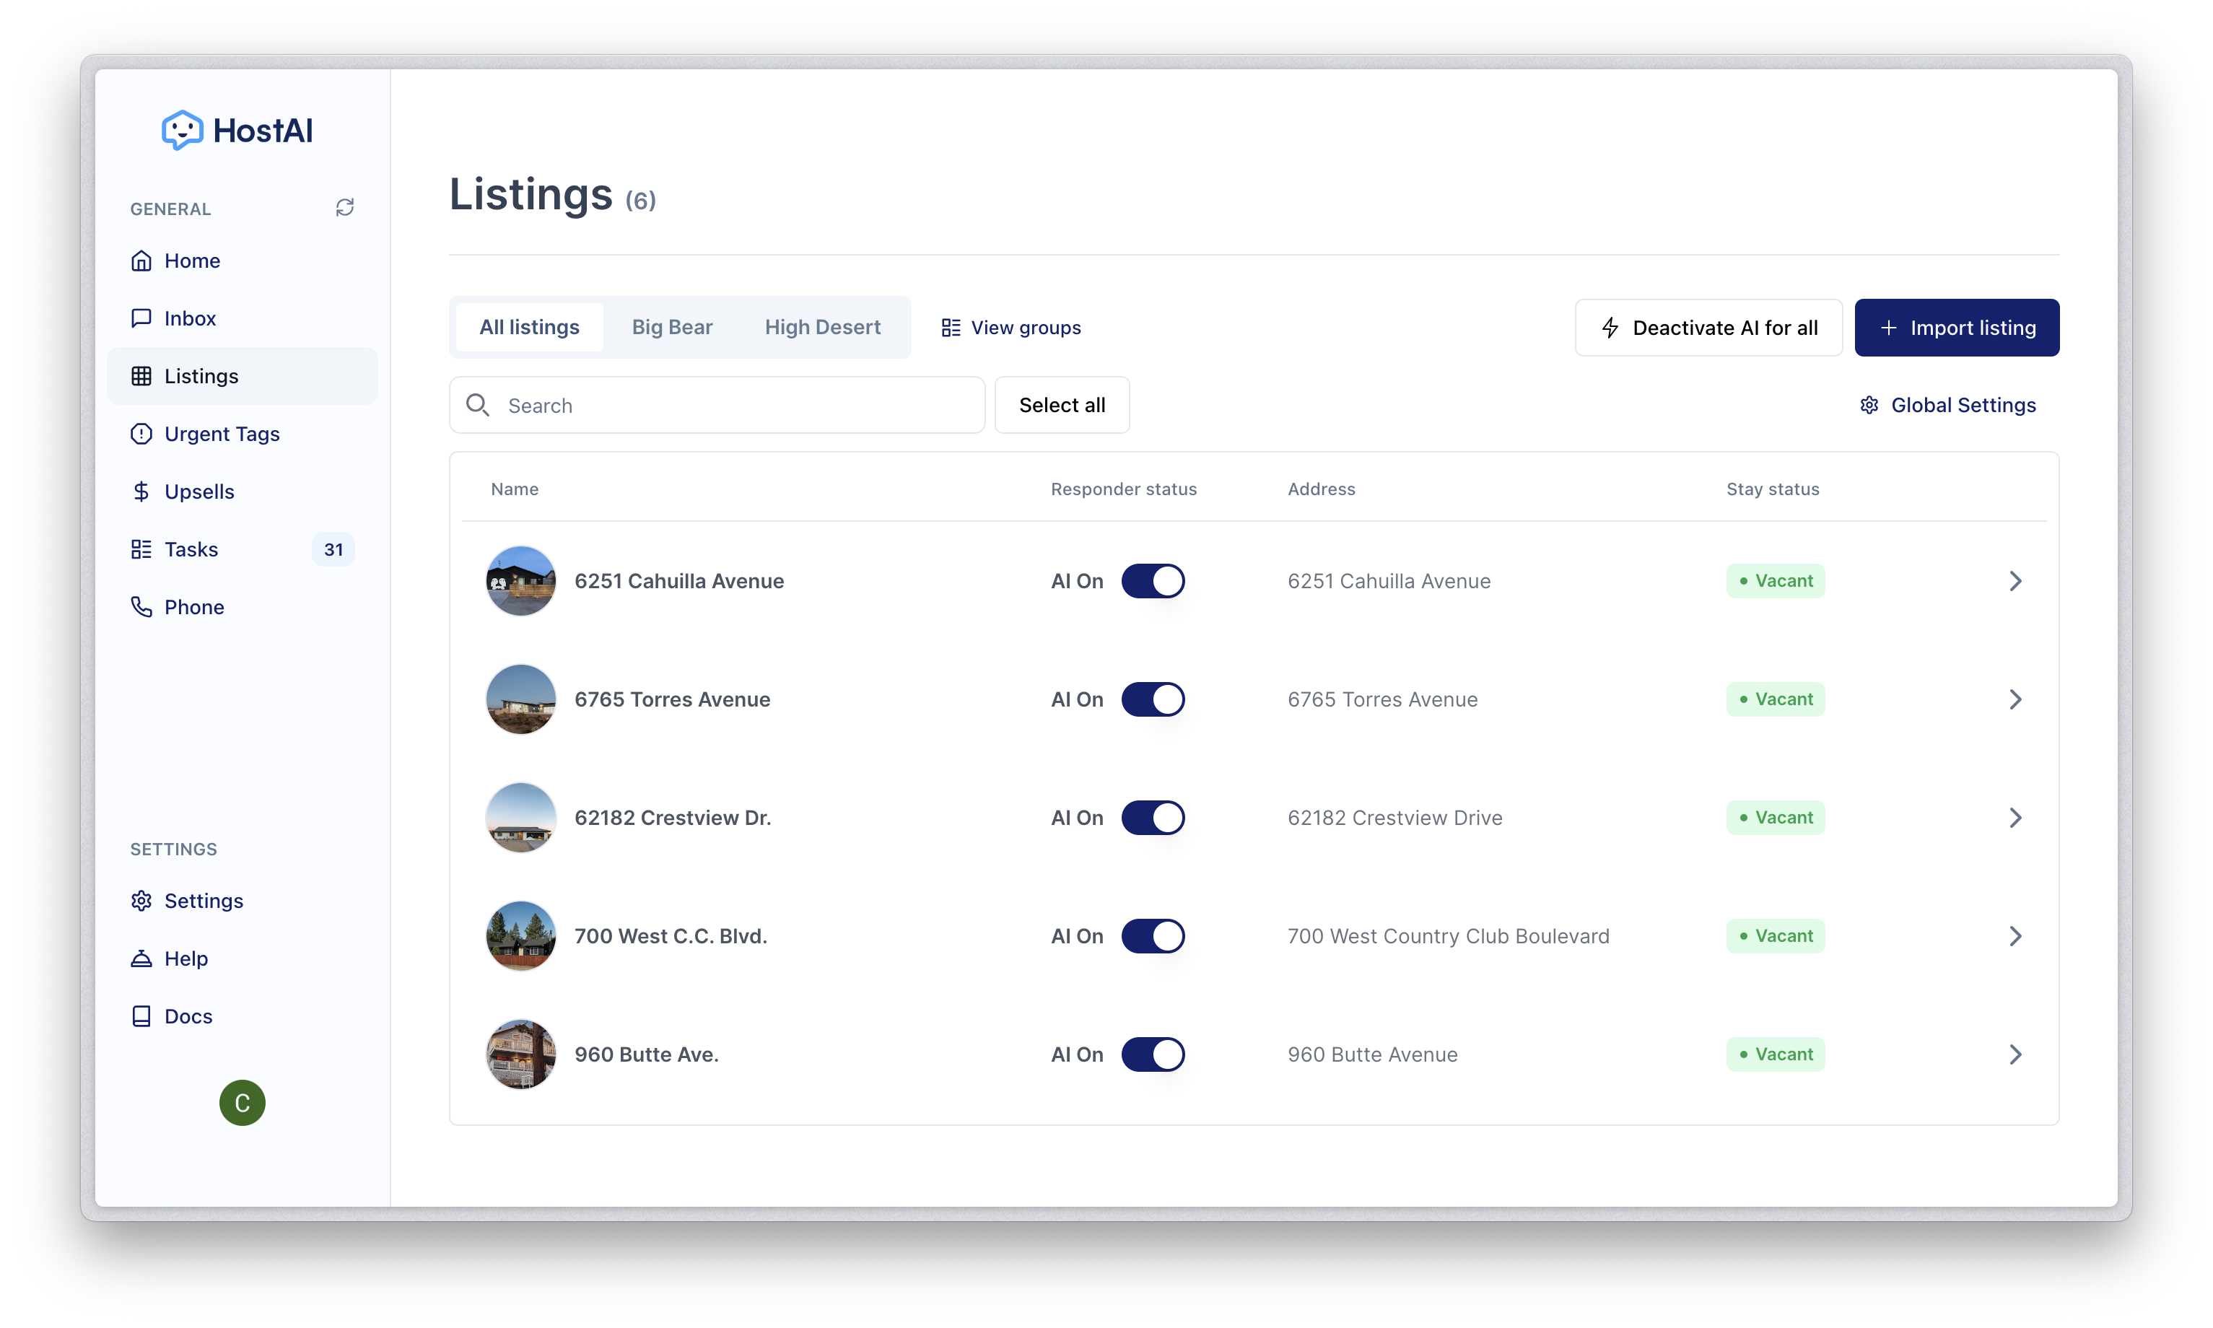Go to Urgent Tags page
Viewport: 2213px width, 1328px height.
pyautogui.click(x=221, y=434)
